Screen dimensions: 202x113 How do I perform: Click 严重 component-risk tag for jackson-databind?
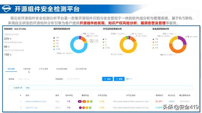click(x=68, y=101)
